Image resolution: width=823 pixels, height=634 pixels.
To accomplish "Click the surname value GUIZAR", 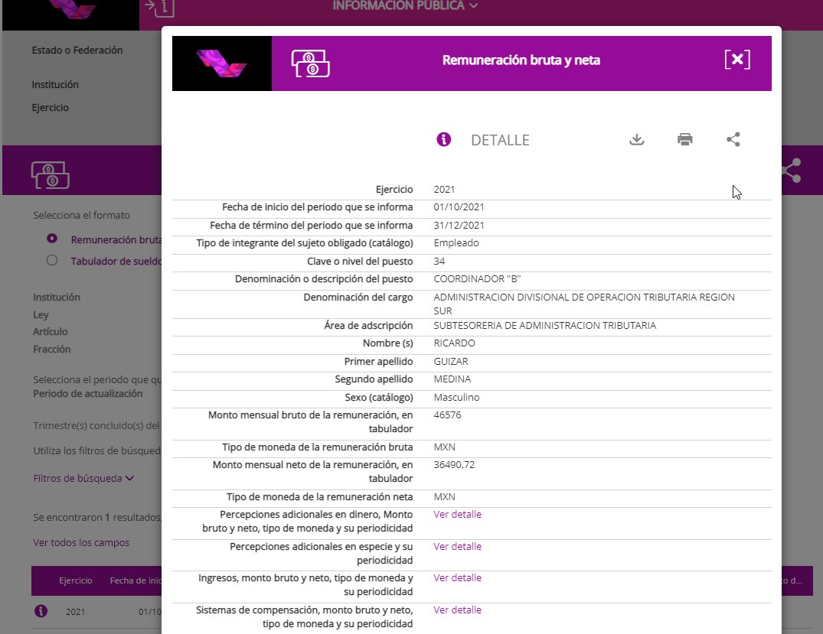I will [x=451, y=361].
